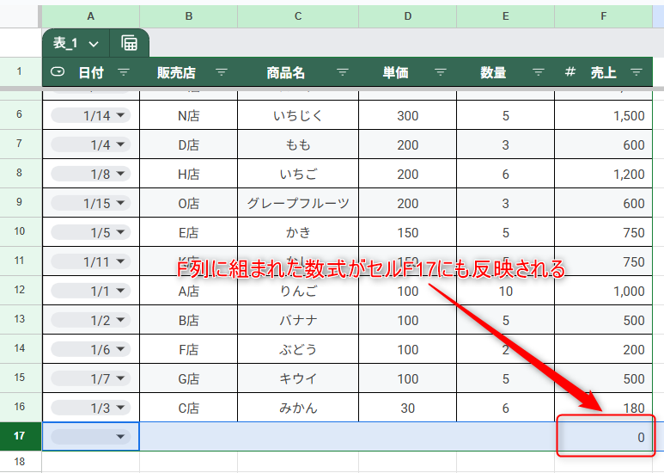The image size is (664, 473).
Task: Select row 17 header
Action: coord(20,436)
